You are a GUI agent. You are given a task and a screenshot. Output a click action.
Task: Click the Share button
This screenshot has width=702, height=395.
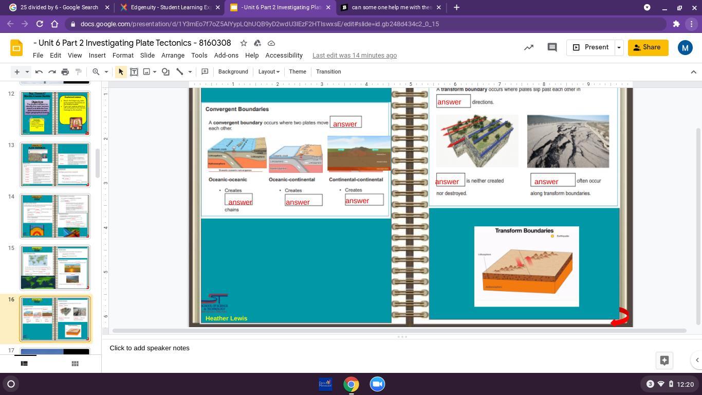pos(648,47)
